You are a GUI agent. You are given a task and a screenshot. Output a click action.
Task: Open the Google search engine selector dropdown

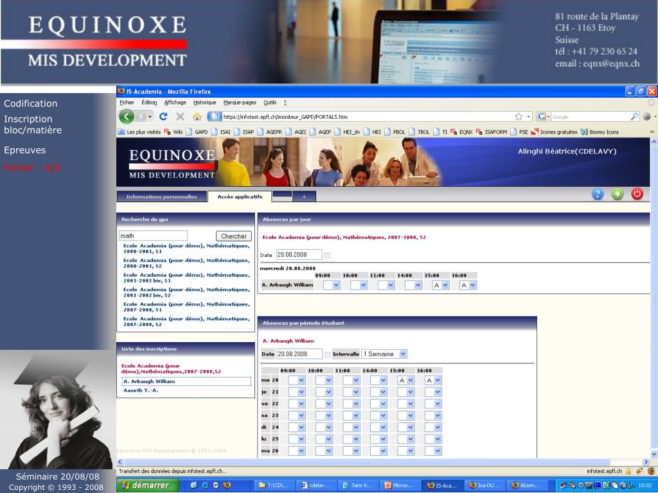tap(544, 117)
